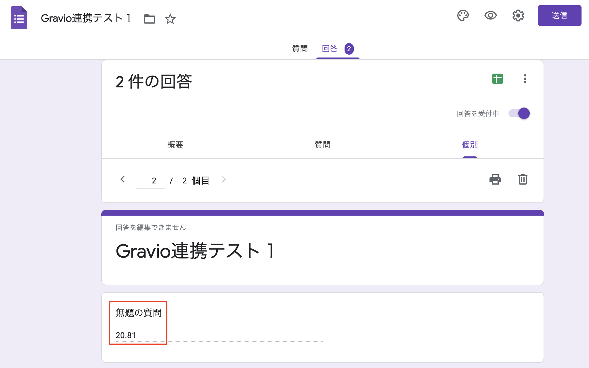Open responses more options menu
This screenshot has height=368, width=589.
click(525, 79)
